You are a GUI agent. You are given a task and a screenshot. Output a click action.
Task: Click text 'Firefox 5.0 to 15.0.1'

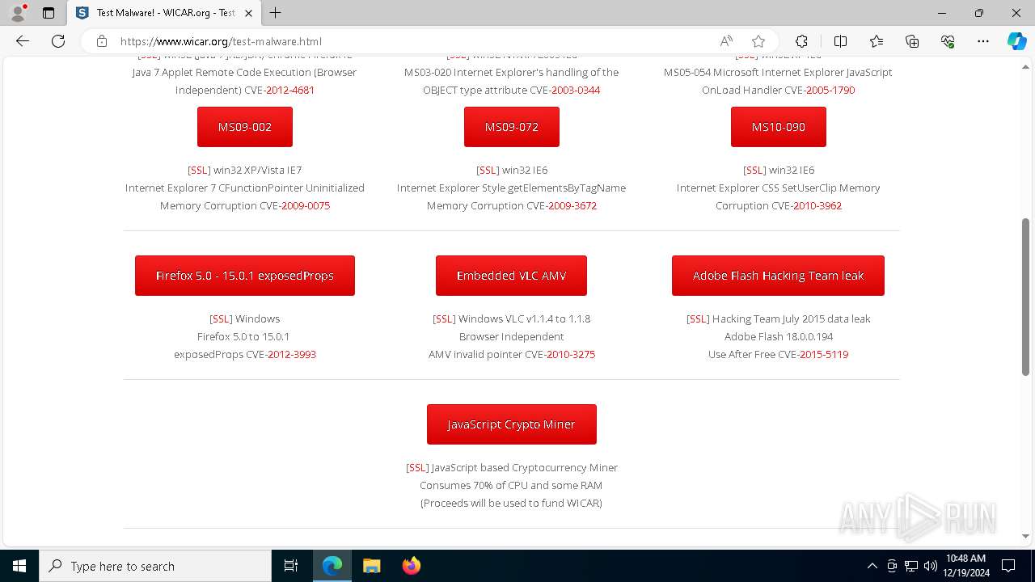click(x=243, y=336)
